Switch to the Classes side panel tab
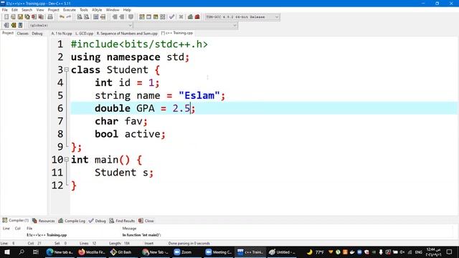The width and height of the screenshot is (459, 258). [x=22, y=34]
